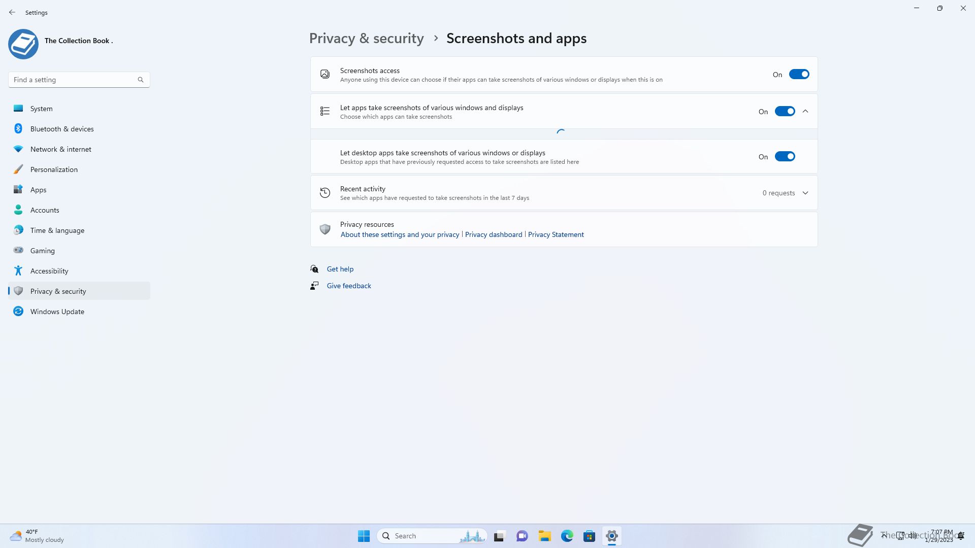The height and width of the screenshot is (548, 975).
Task: Click the Windows Update sidebar icon
Action: pos(18,312)
